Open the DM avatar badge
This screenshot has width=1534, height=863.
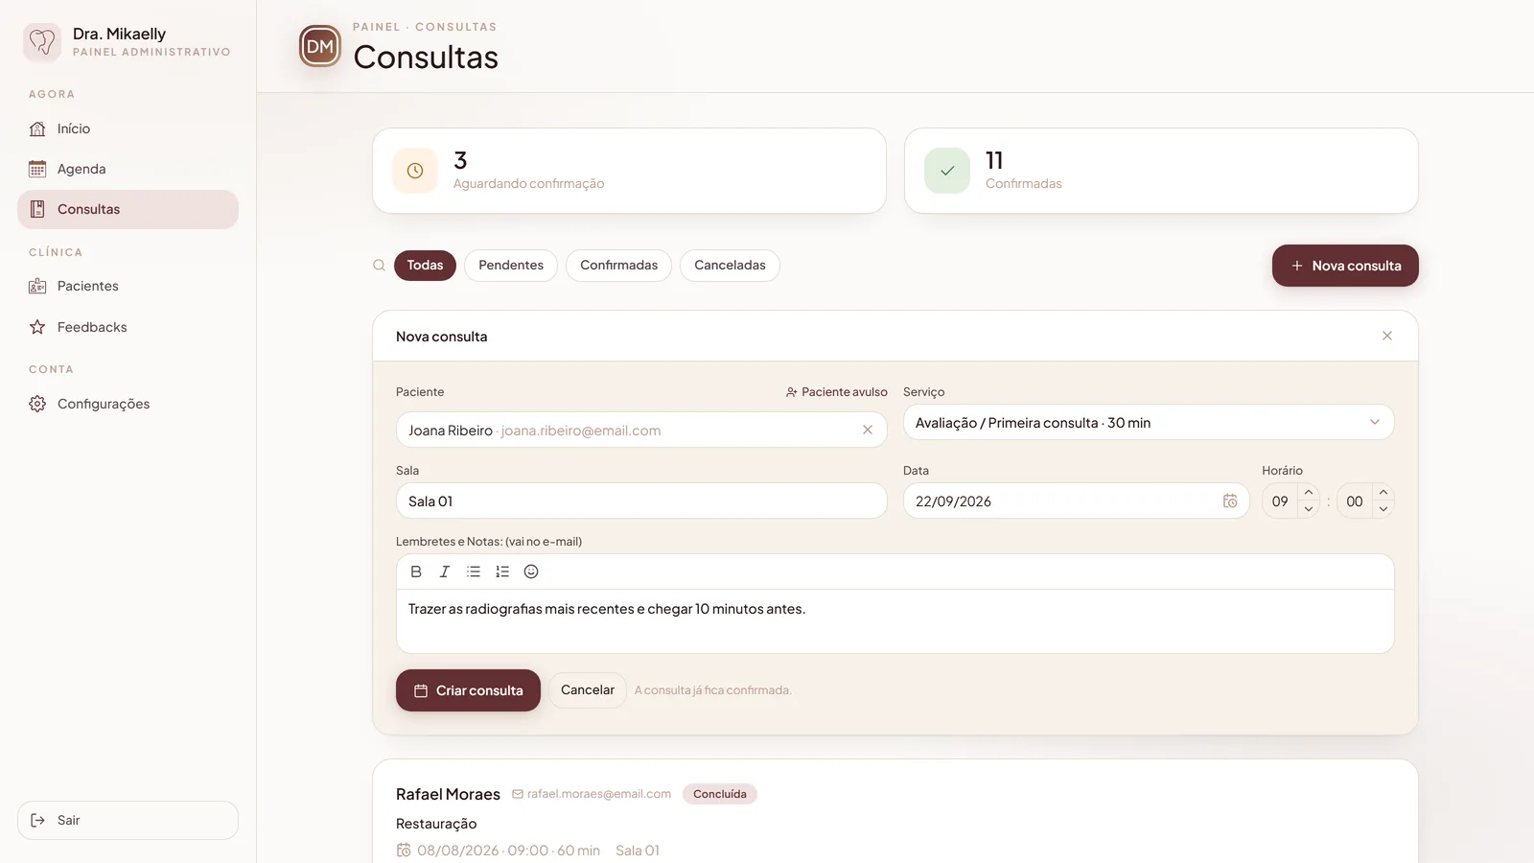[320, 46]
